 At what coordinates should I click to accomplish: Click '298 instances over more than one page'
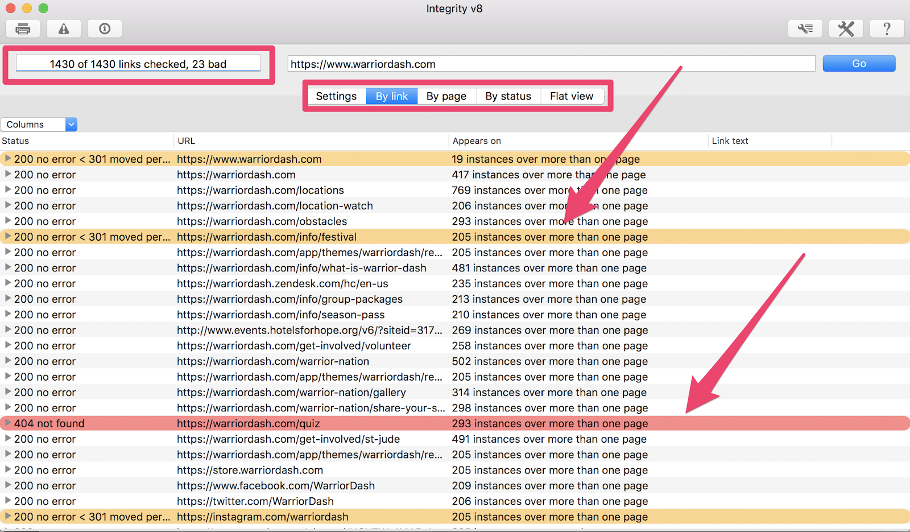(550, 408)
